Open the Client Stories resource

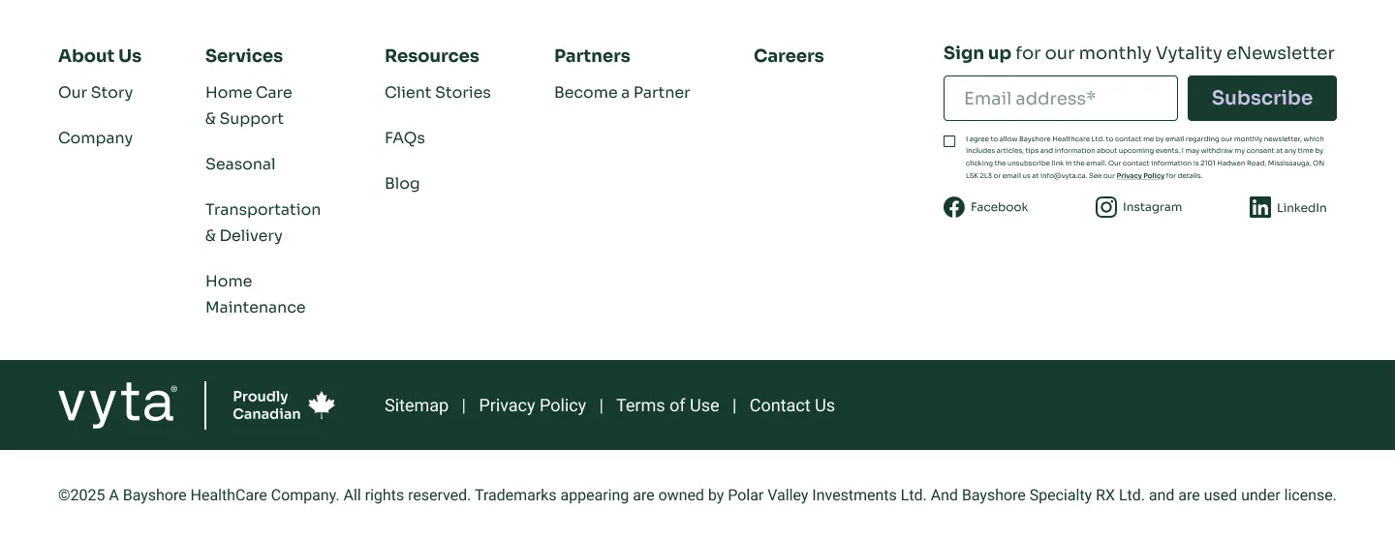click(x=437, y=93)
